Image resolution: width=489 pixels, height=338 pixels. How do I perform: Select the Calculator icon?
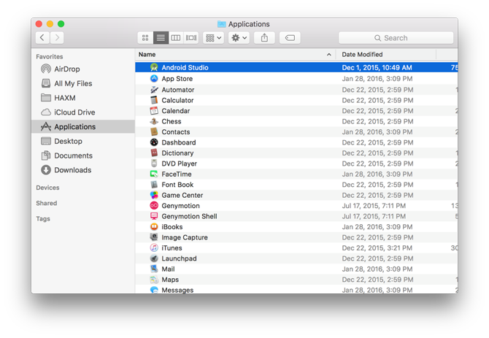pyautogui.click(x=154, y=101)
